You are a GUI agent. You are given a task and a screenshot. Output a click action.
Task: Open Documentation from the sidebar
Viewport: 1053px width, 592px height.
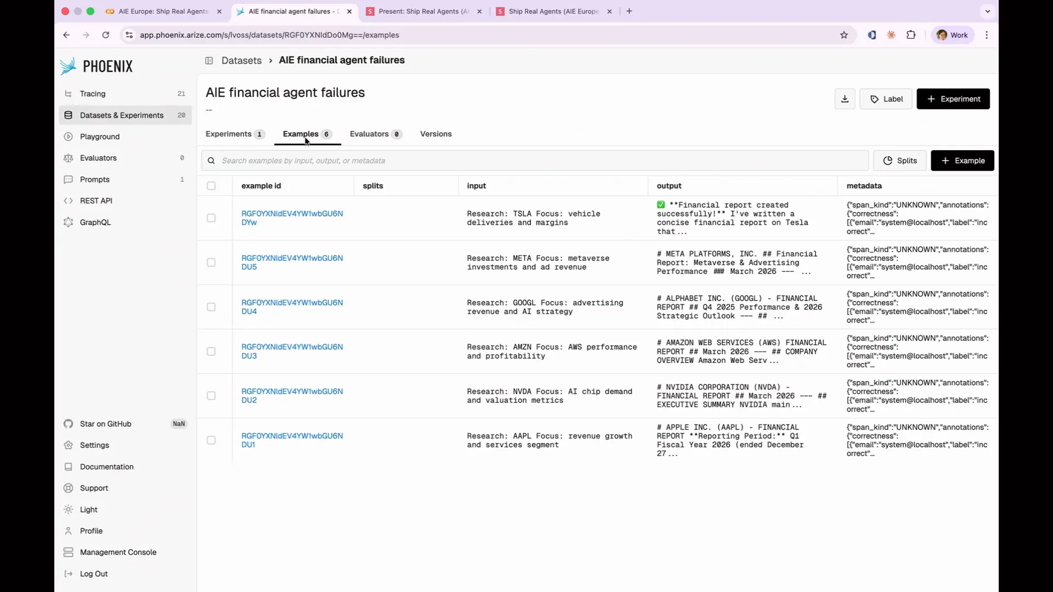click(125, 466)
